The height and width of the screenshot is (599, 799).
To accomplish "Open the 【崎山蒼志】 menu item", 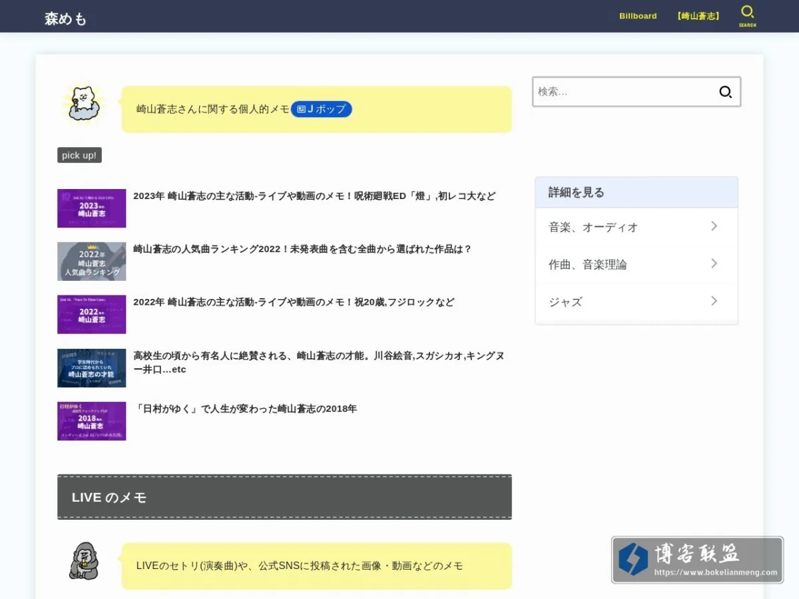I will click(x=698, y=16).
